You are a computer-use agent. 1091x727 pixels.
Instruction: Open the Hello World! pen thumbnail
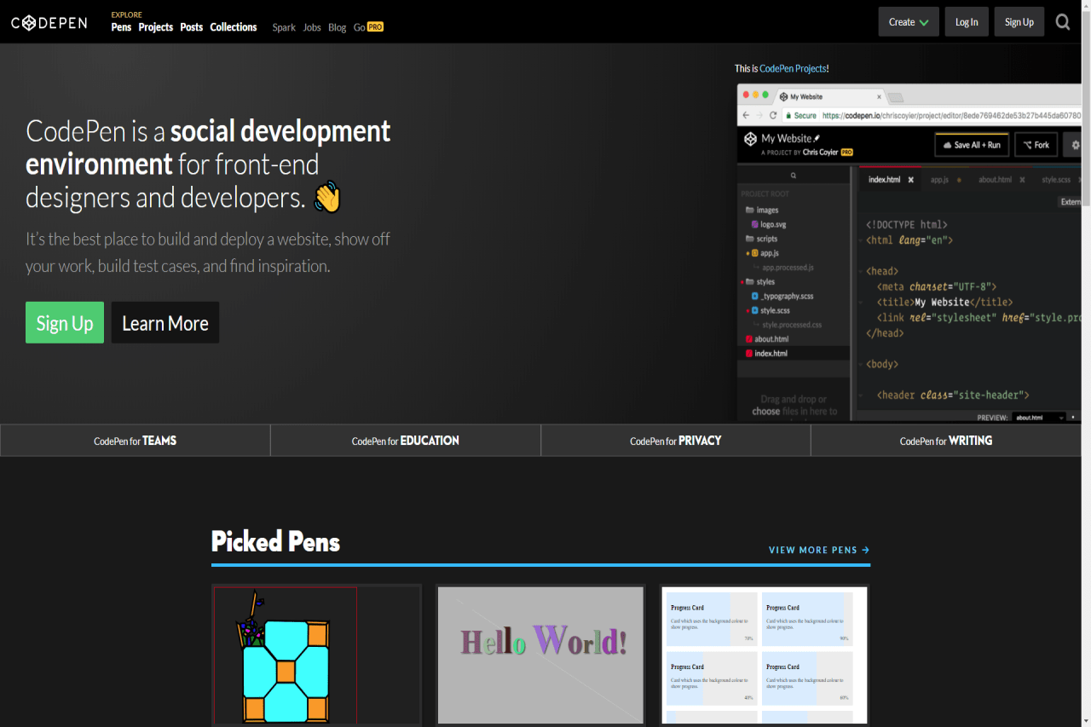[540, 655]
